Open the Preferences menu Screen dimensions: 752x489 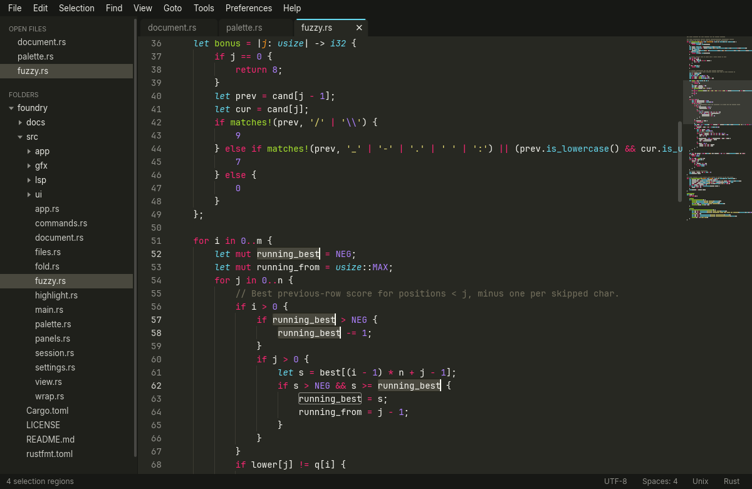pos(249,8)
